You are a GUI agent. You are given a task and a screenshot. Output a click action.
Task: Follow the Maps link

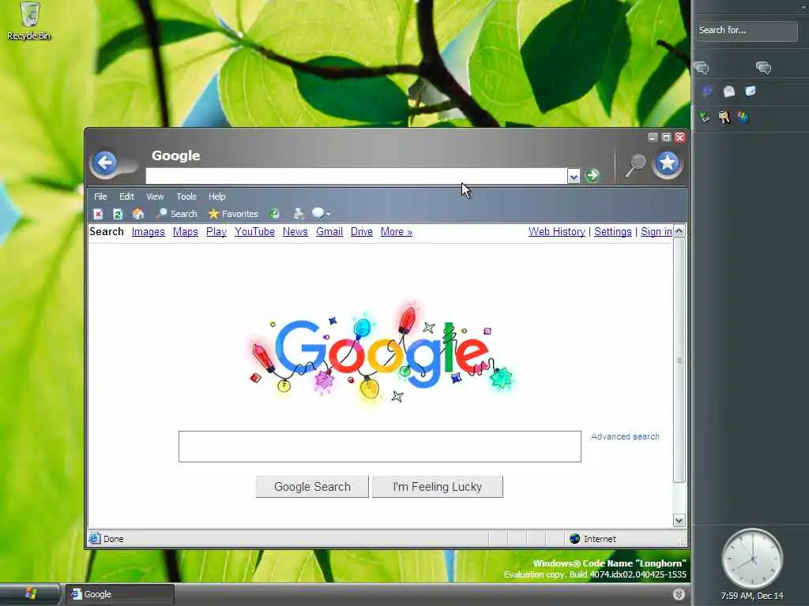[185, 232]
